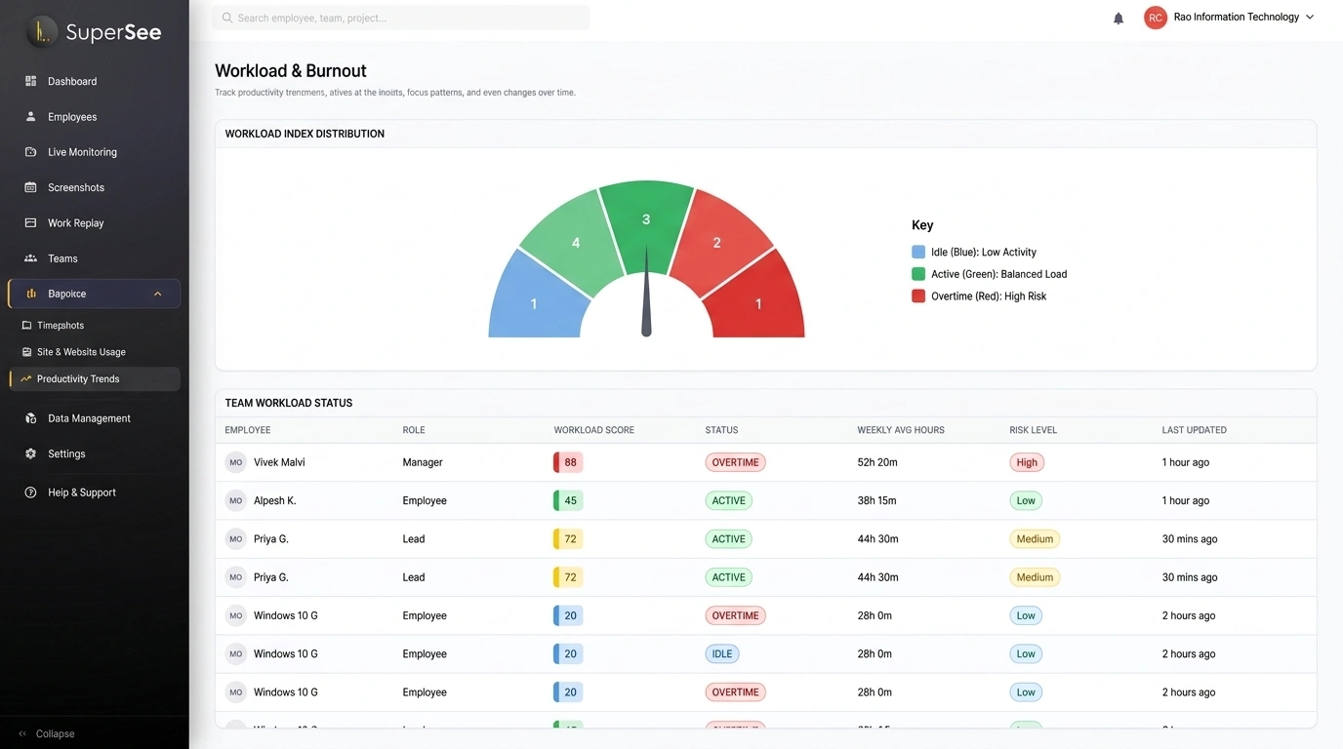Click the High risk level badge
1343x749 pixels.
[1027, 462]
